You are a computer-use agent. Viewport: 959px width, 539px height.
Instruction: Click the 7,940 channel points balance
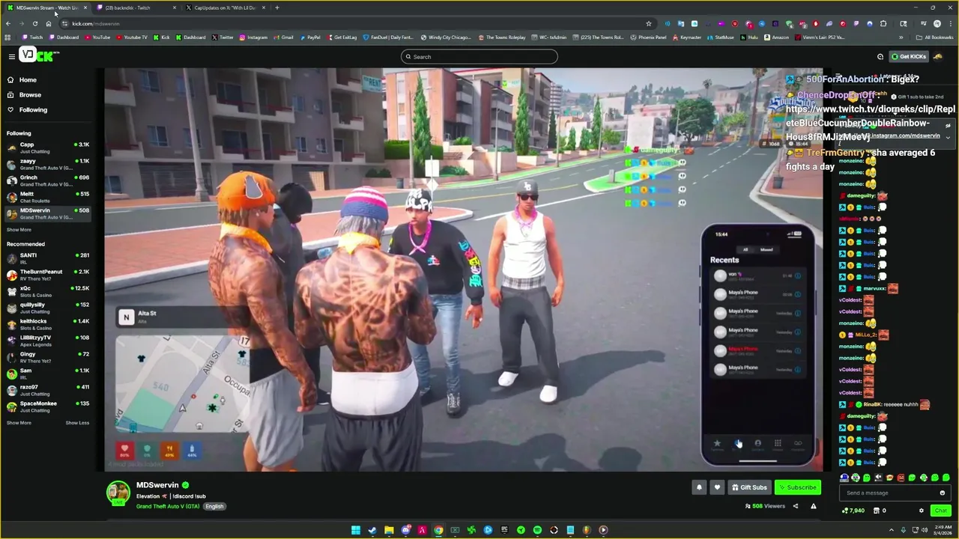coord(853,511)
